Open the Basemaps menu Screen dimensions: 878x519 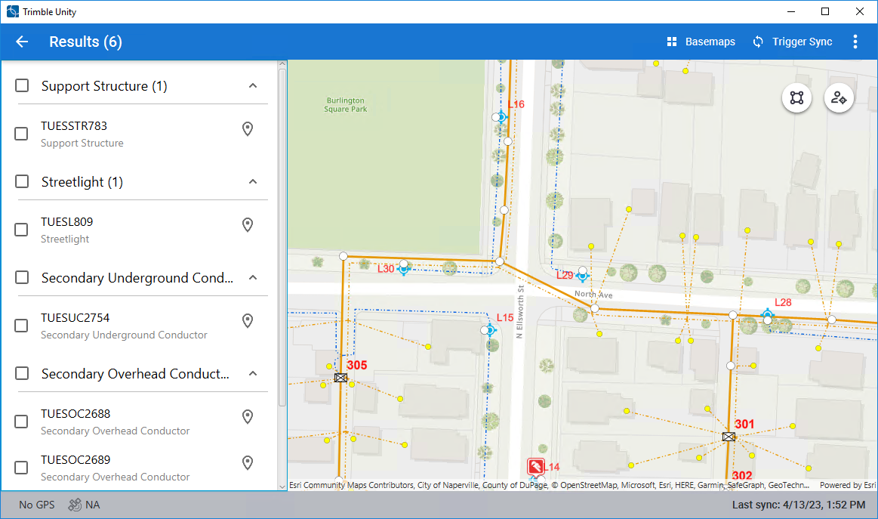click(700, 42)
